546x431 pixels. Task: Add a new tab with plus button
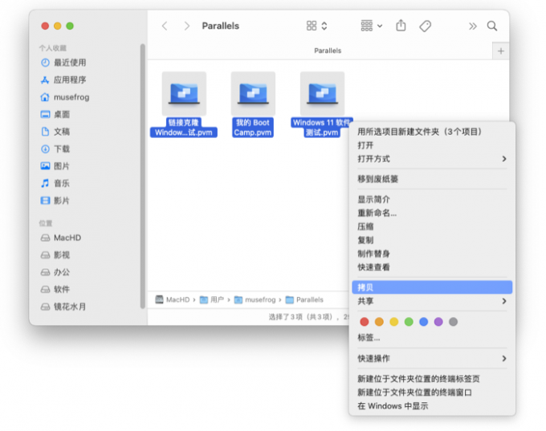click(x=501, y=51)
